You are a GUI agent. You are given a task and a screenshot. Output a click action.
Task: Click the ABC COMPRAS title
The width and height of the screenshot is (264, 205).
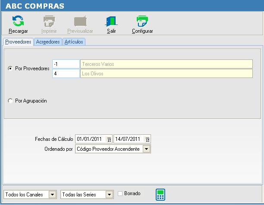tap(35, 6)
